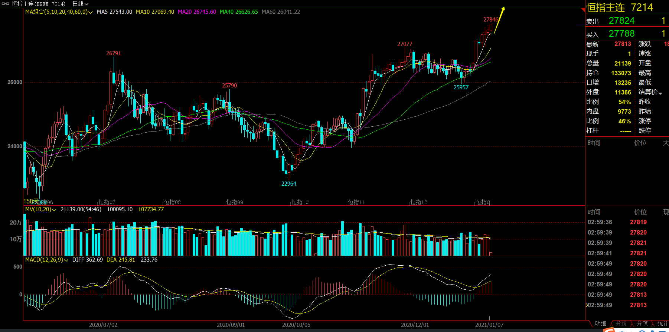Image resolution: width=669 pixels, height=332 pixels.
Task: Select the 外盘 value 11366
Action: (x=623, y=92)
